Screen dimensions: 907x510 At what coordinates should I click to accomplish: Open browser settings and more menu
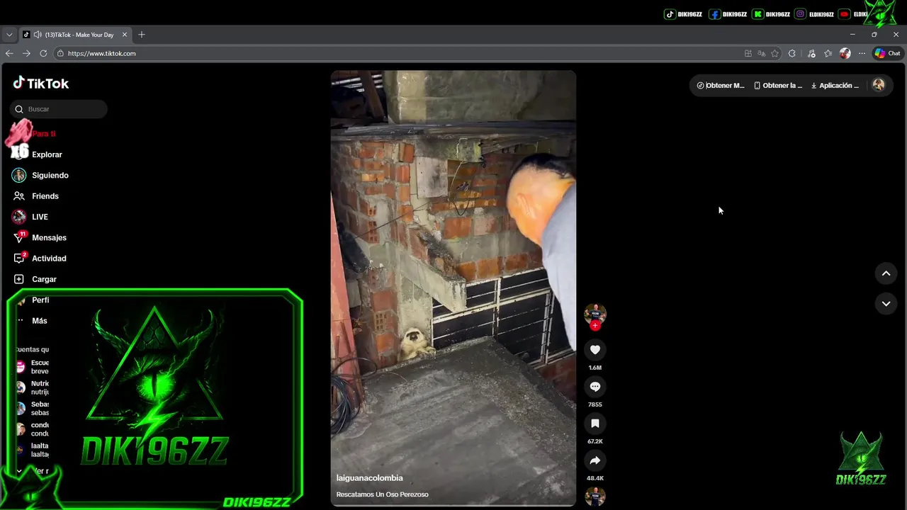point(862,53)
